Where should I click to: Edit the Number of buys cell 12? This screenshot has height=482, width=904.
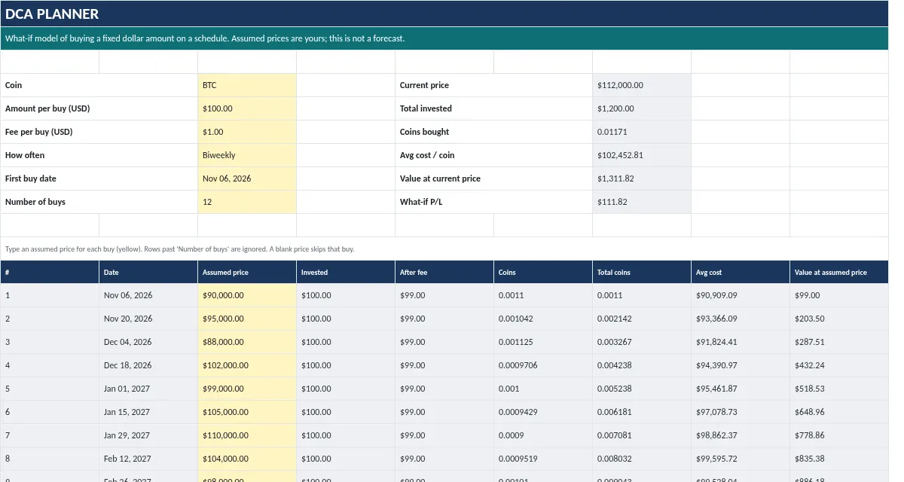pyautogui.click(x=247, y=202)
